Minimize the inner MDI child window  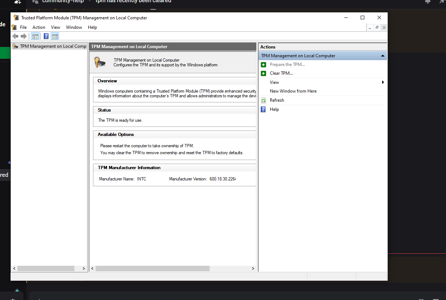pyautogui.click(x=370, y=27)
